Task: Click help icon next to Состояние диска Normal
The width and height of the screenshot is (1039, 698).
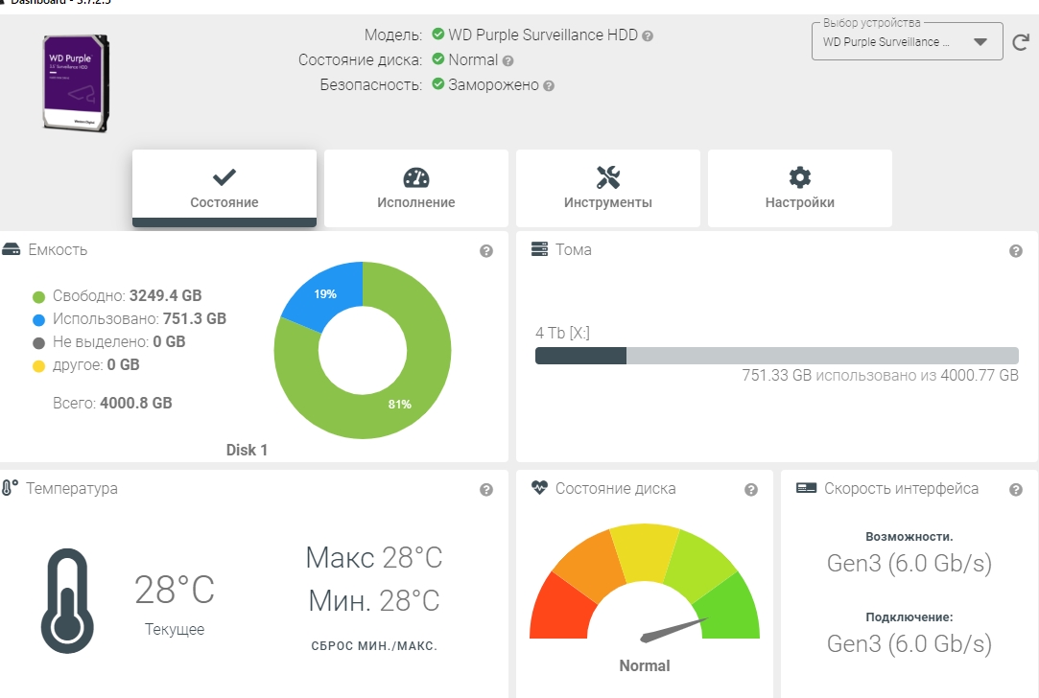Action: (508, 61)
